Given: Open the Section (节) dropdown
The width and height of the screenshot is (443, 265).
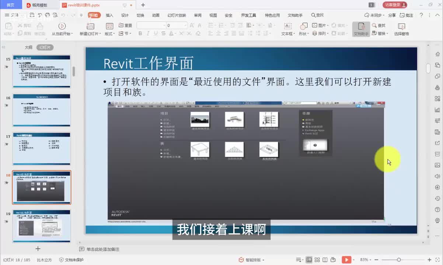Looking at the screenshot, I should point(125,33).
